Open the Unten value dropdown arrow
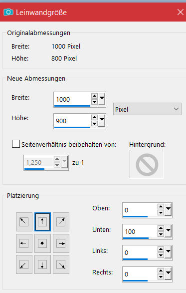This screenshot has width=186, height=293. pos(168,231)
